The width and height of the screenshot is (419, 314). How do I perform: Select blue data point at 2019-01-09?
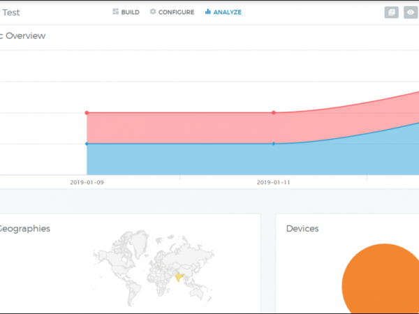[87, 144]
